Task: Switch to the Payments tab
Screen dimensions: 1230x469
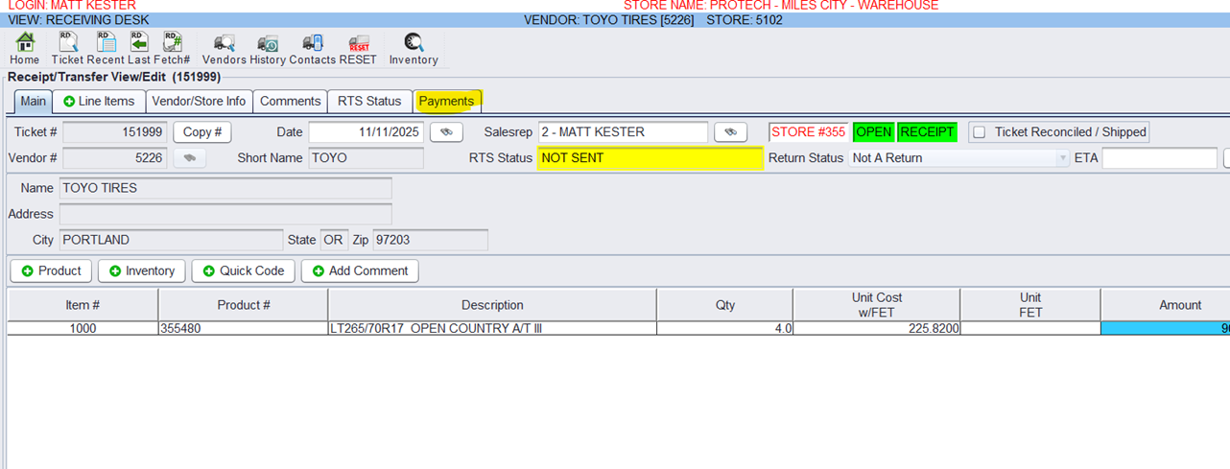Action: (x=446, y=101)
